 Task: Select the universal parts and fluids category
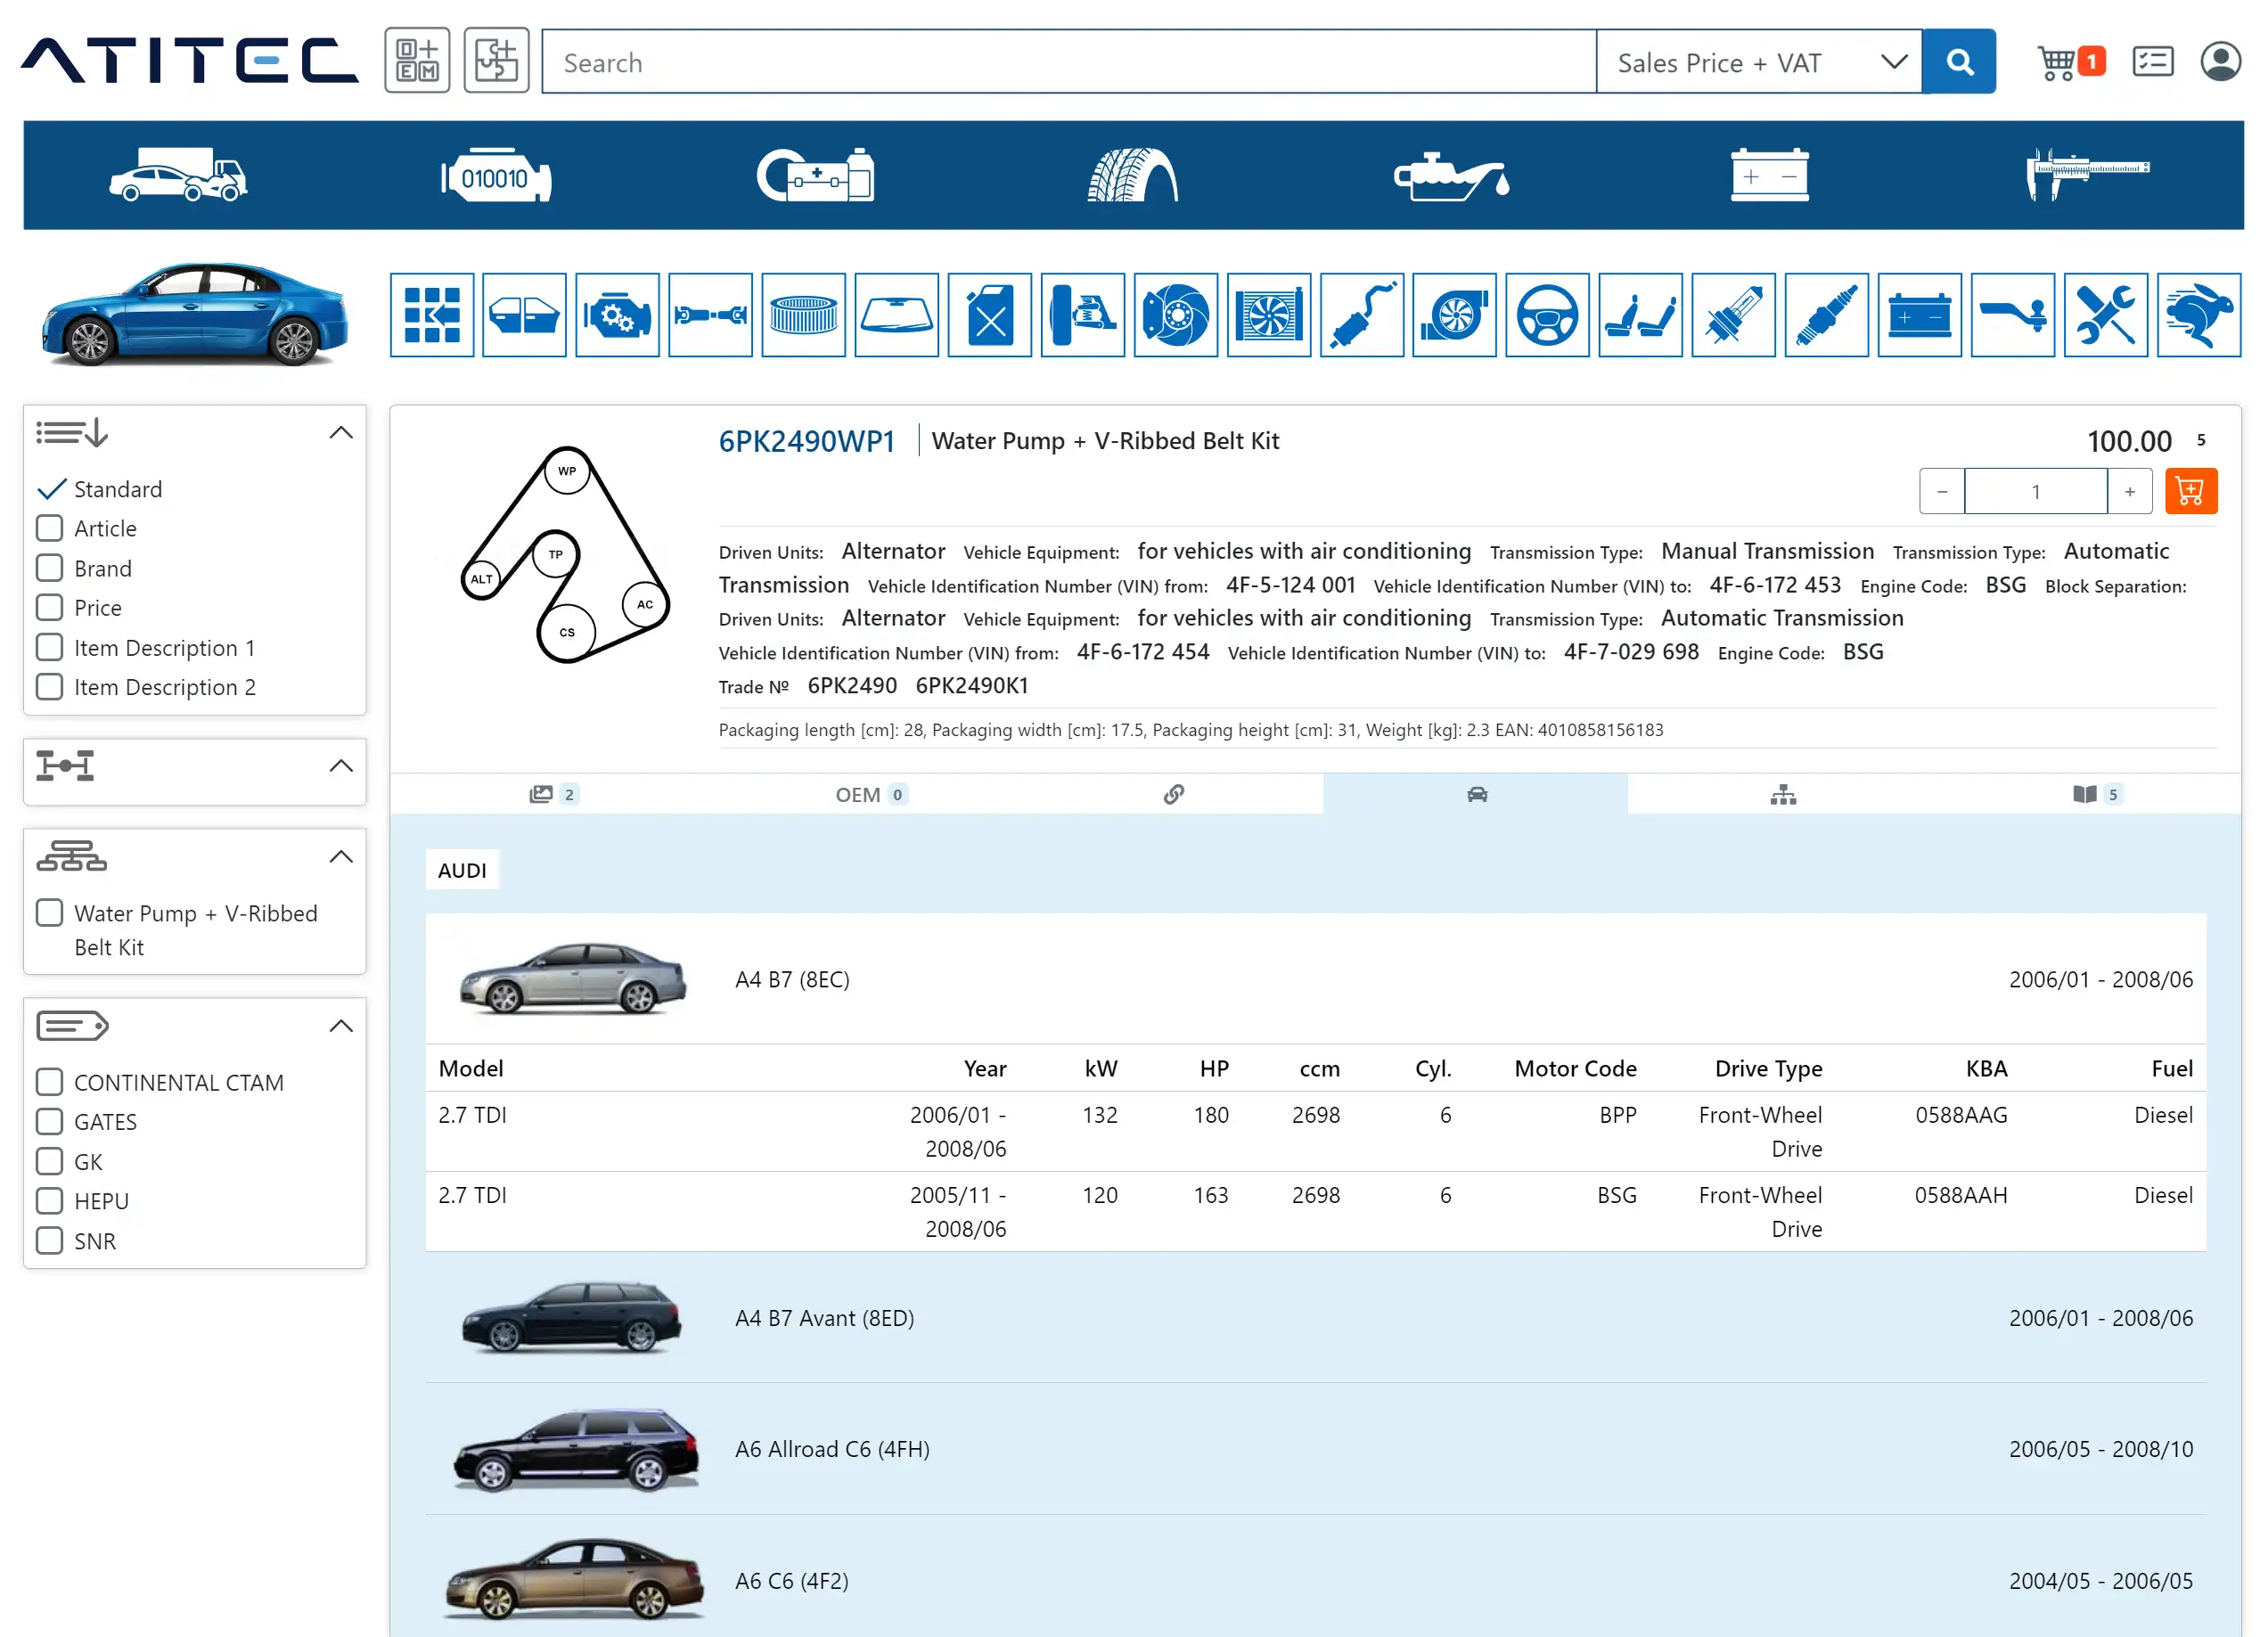point(815,175)
